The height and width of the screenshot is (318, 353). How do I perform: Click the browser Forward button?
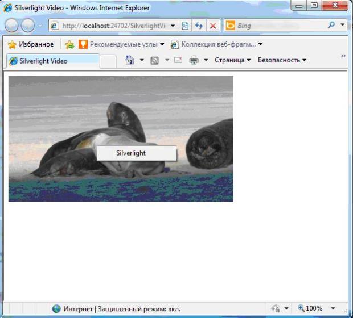point(28,26)
